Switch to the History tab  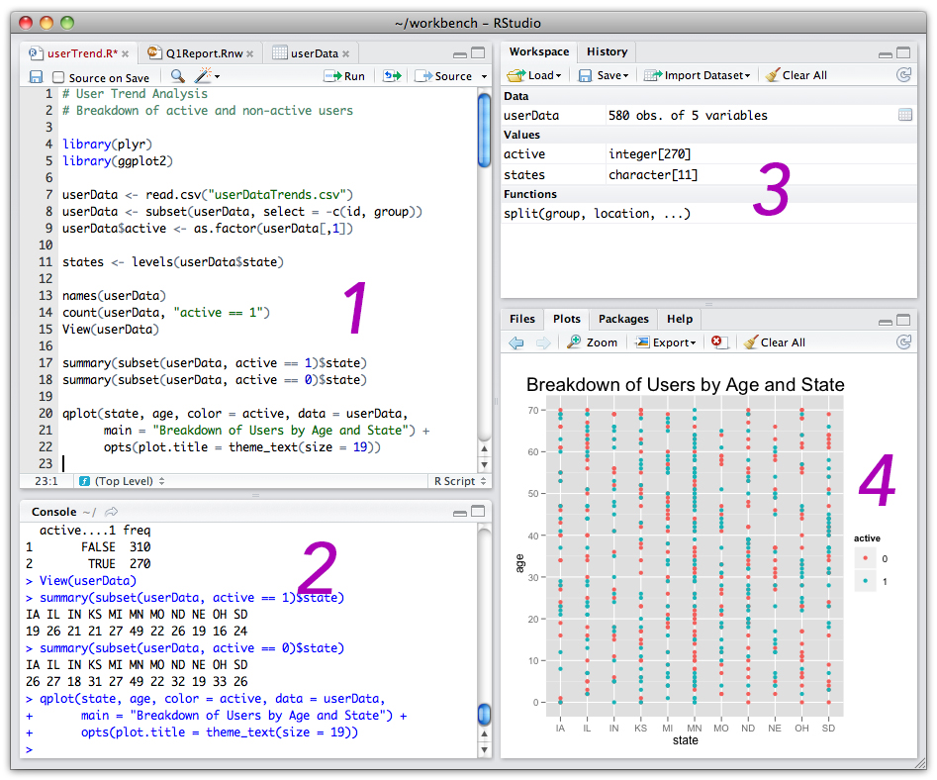click(607, 51)
